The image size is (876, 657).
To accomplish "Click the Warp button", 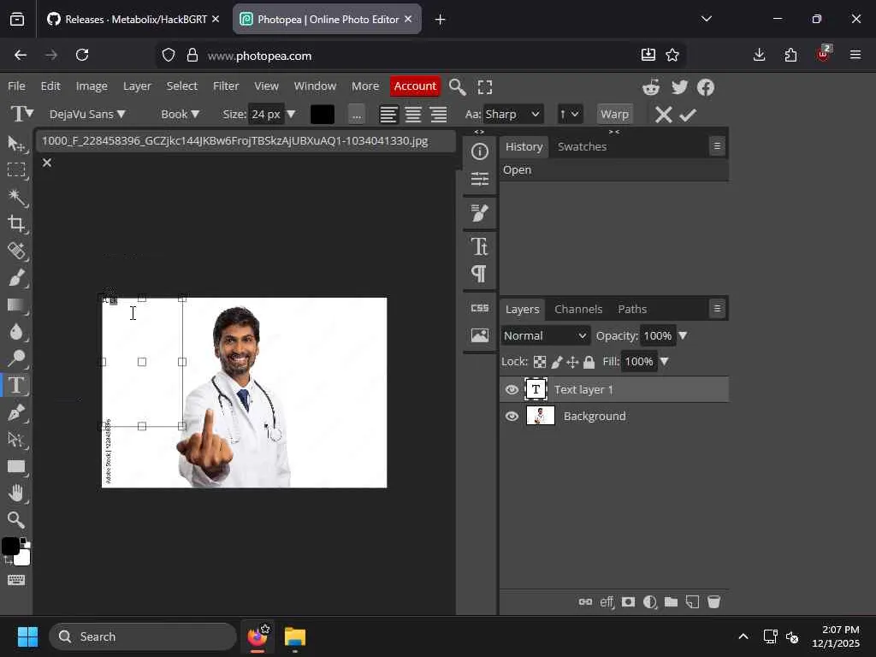I will [614, 115].
